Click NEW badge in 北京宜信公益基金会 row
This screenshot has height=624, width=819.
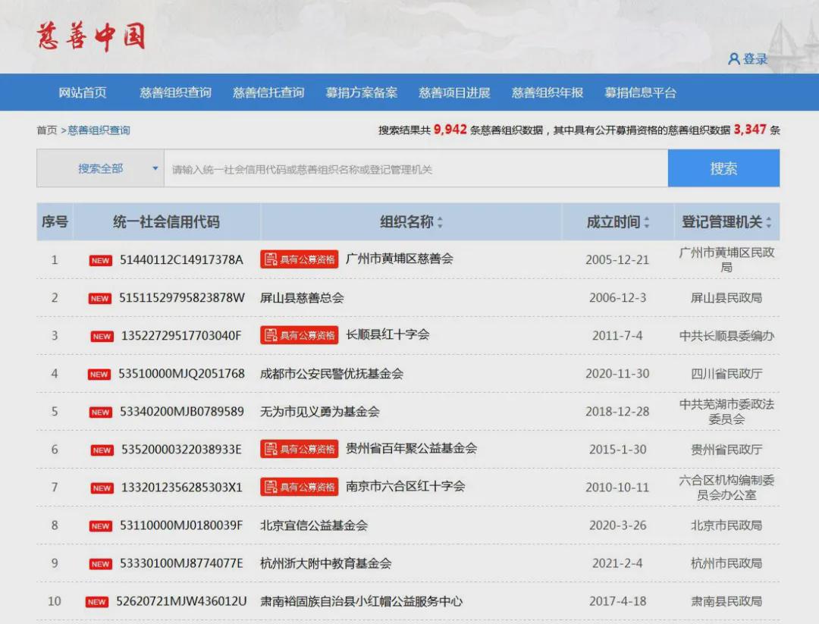[x=100, y=526]
